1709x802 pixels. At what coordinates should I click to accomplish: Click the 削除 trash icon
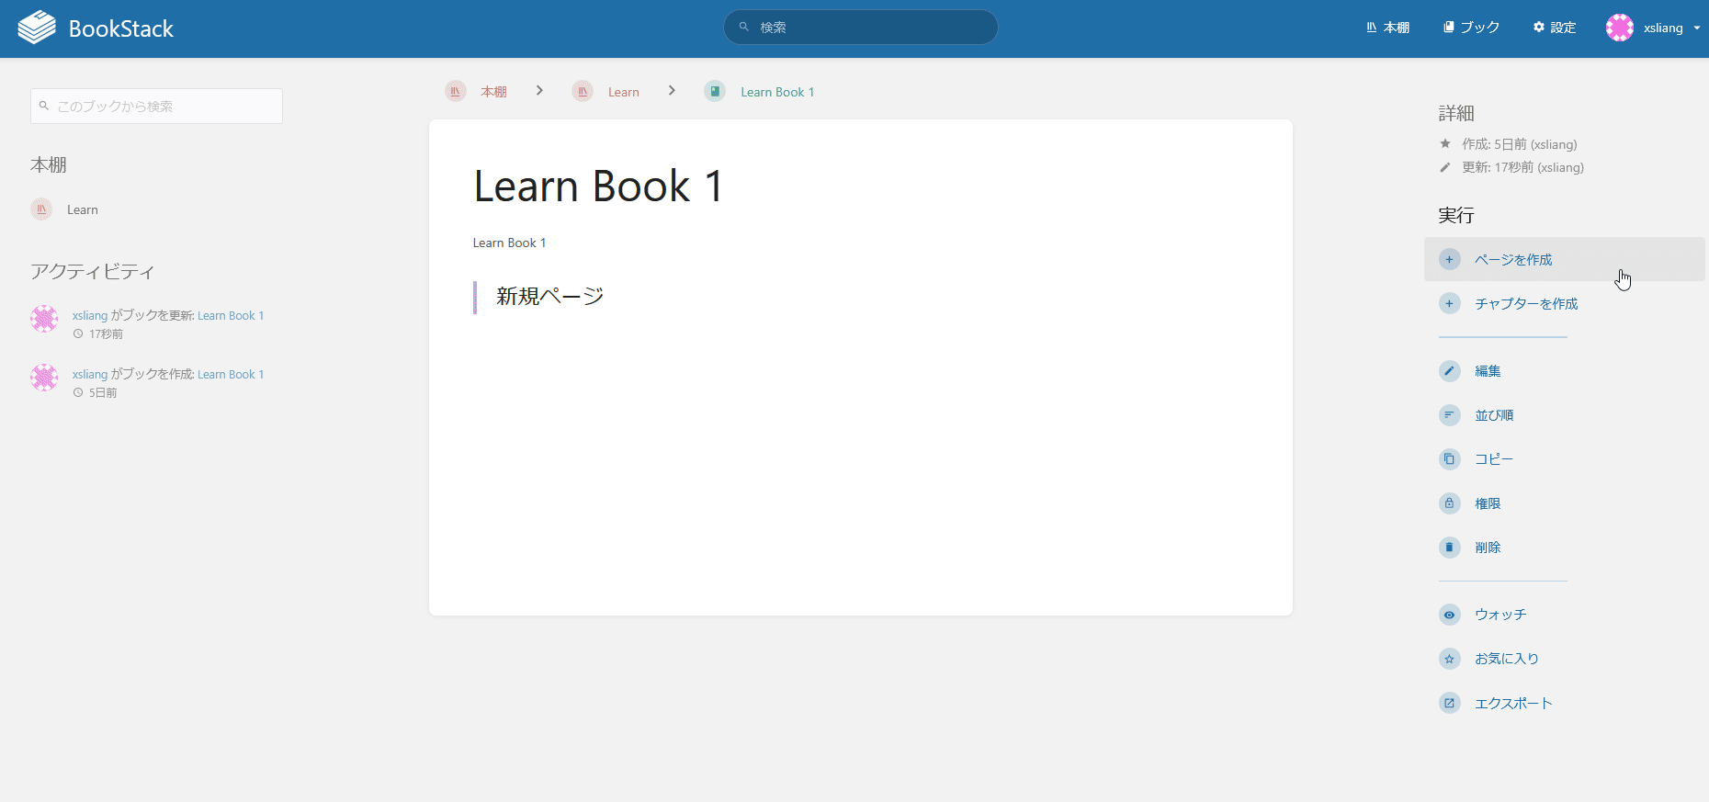coord(1449,548)
